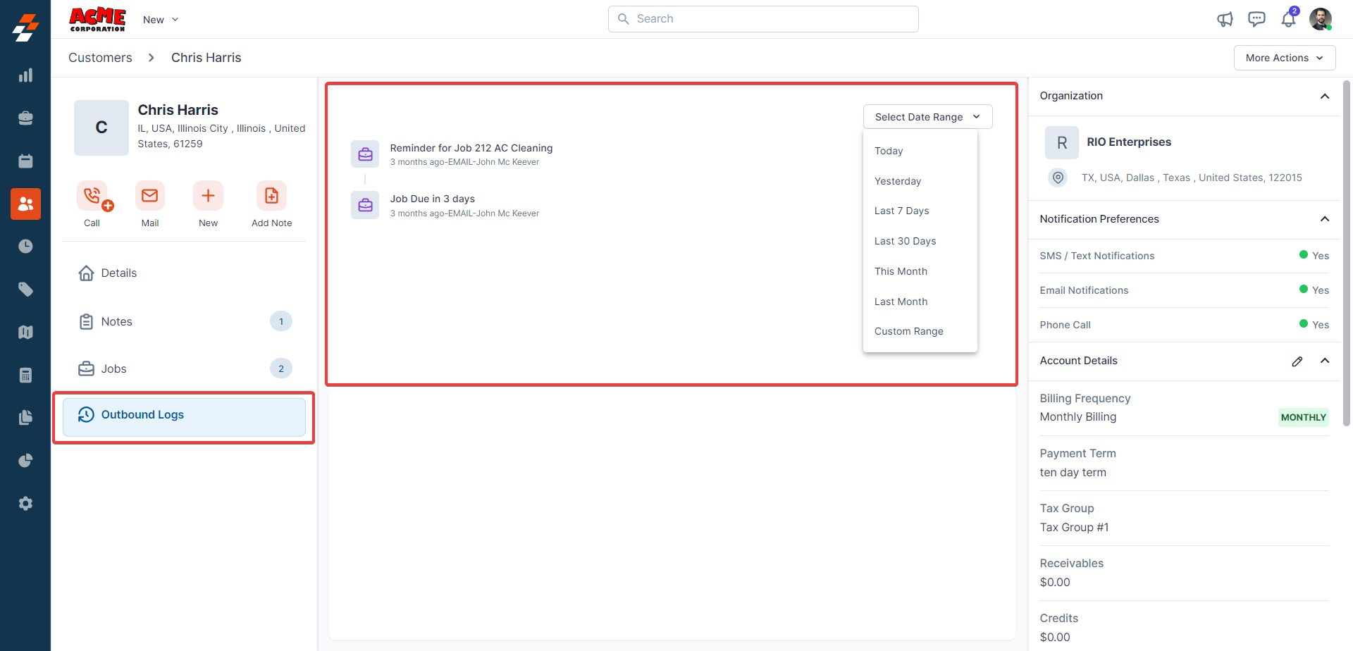Choose Last Month option
This screenshot has height=651, width=1353.
920,302
